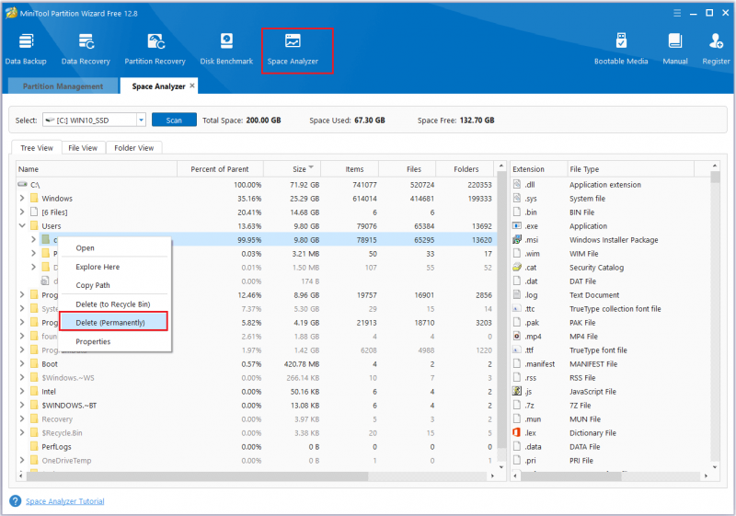Image resolution: width=736 pixels, height=516 pixels.
Task: Click the Scan button
Action: [x=174, y=120]
